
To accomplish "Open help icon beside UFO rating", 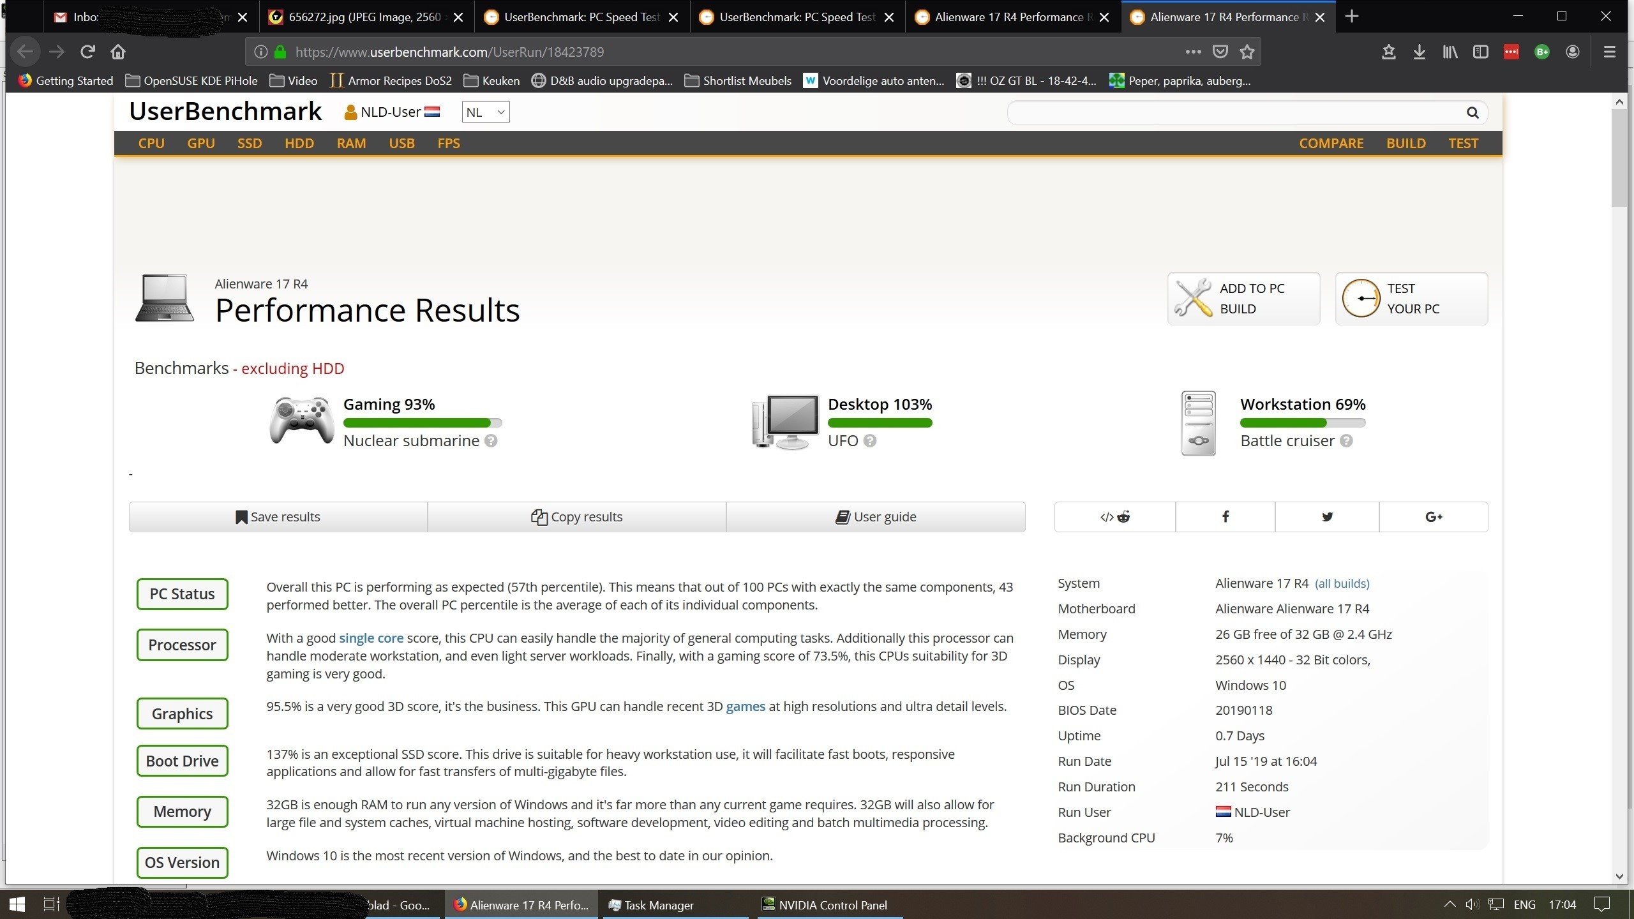I will [x=869, y=441].
